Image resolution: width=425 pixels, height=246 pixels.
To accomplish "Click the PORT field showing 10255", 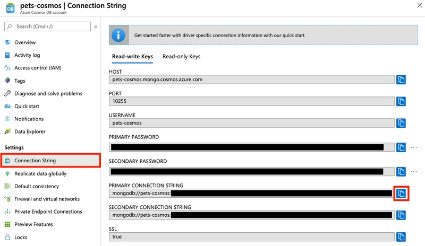I will pos(251,101).
